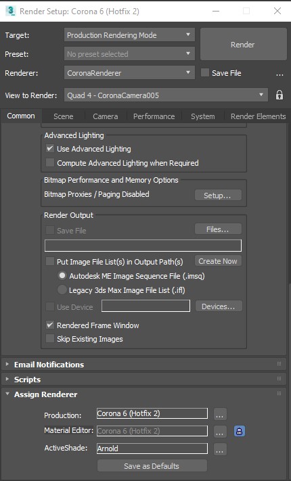Click the Create Now button
Viewport: 291px width, 481px height.
click(218, 261)
